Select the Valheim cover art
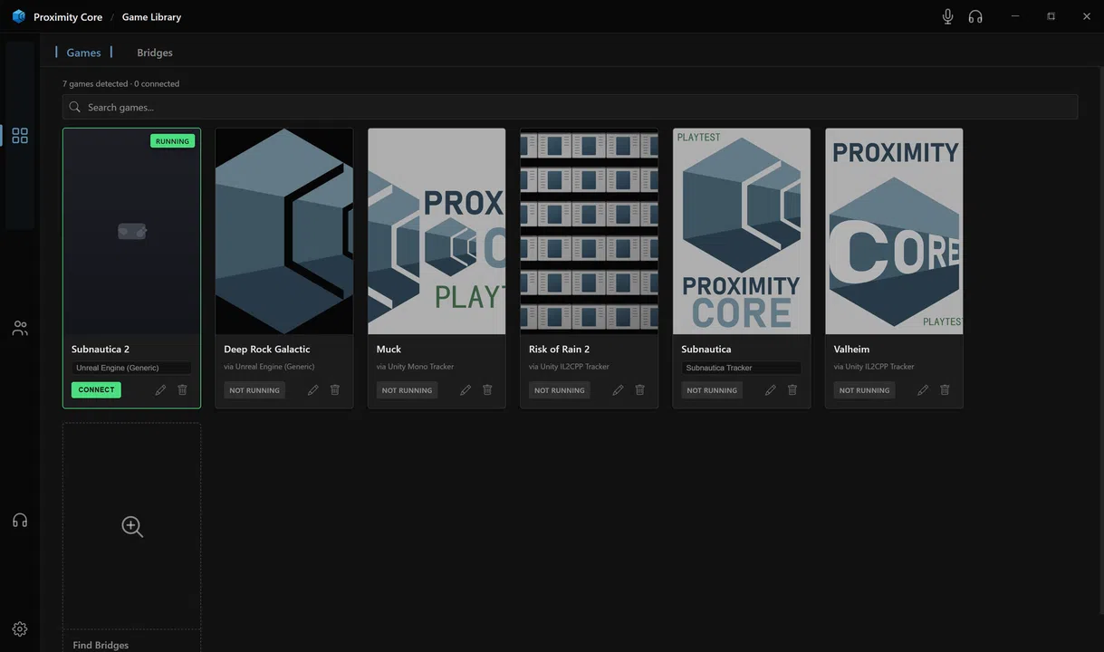Viewport: 1104px width, 652px height. 894,232
